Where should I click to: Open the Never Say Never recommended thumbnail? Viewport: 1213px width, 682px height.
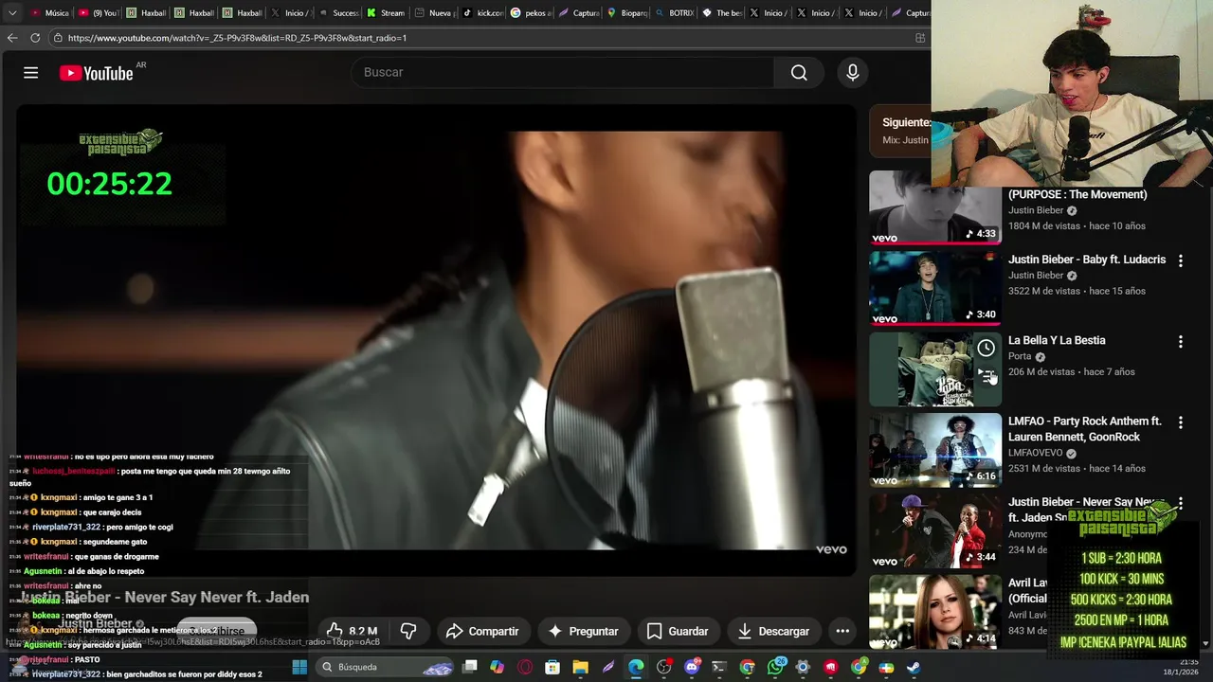(x=935, y=530)
